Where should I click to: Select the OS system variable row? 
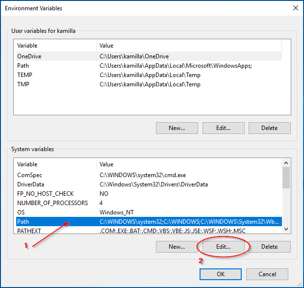coord(21,212)
